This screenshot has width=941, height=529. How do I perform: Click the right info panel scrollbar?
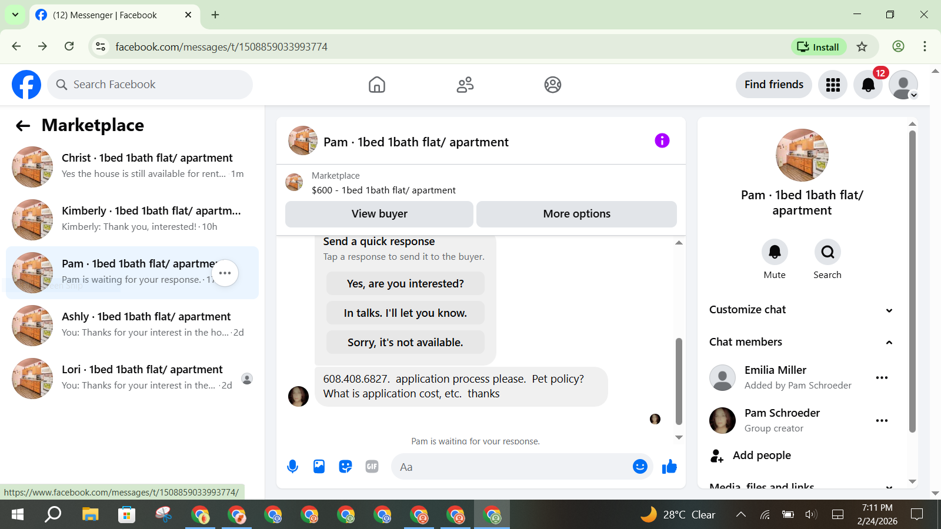click(912, 281)
